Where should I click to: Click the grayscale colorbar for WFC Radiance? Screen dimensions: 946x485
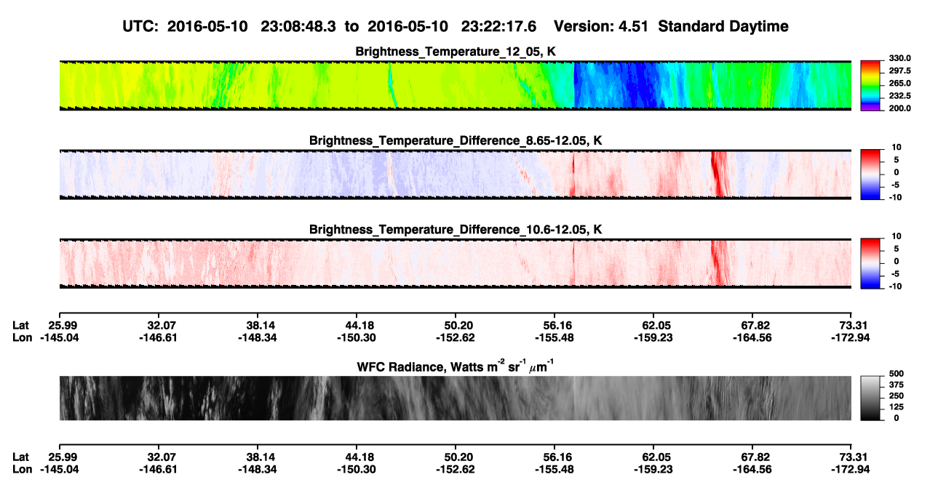[x=871, y=398]
